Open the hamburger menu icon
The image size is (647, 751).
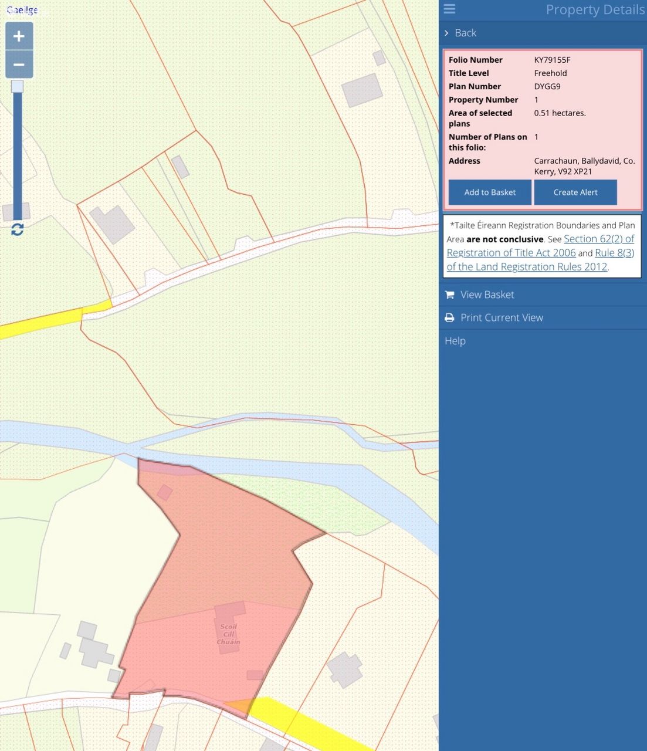(x=449, y=9)
